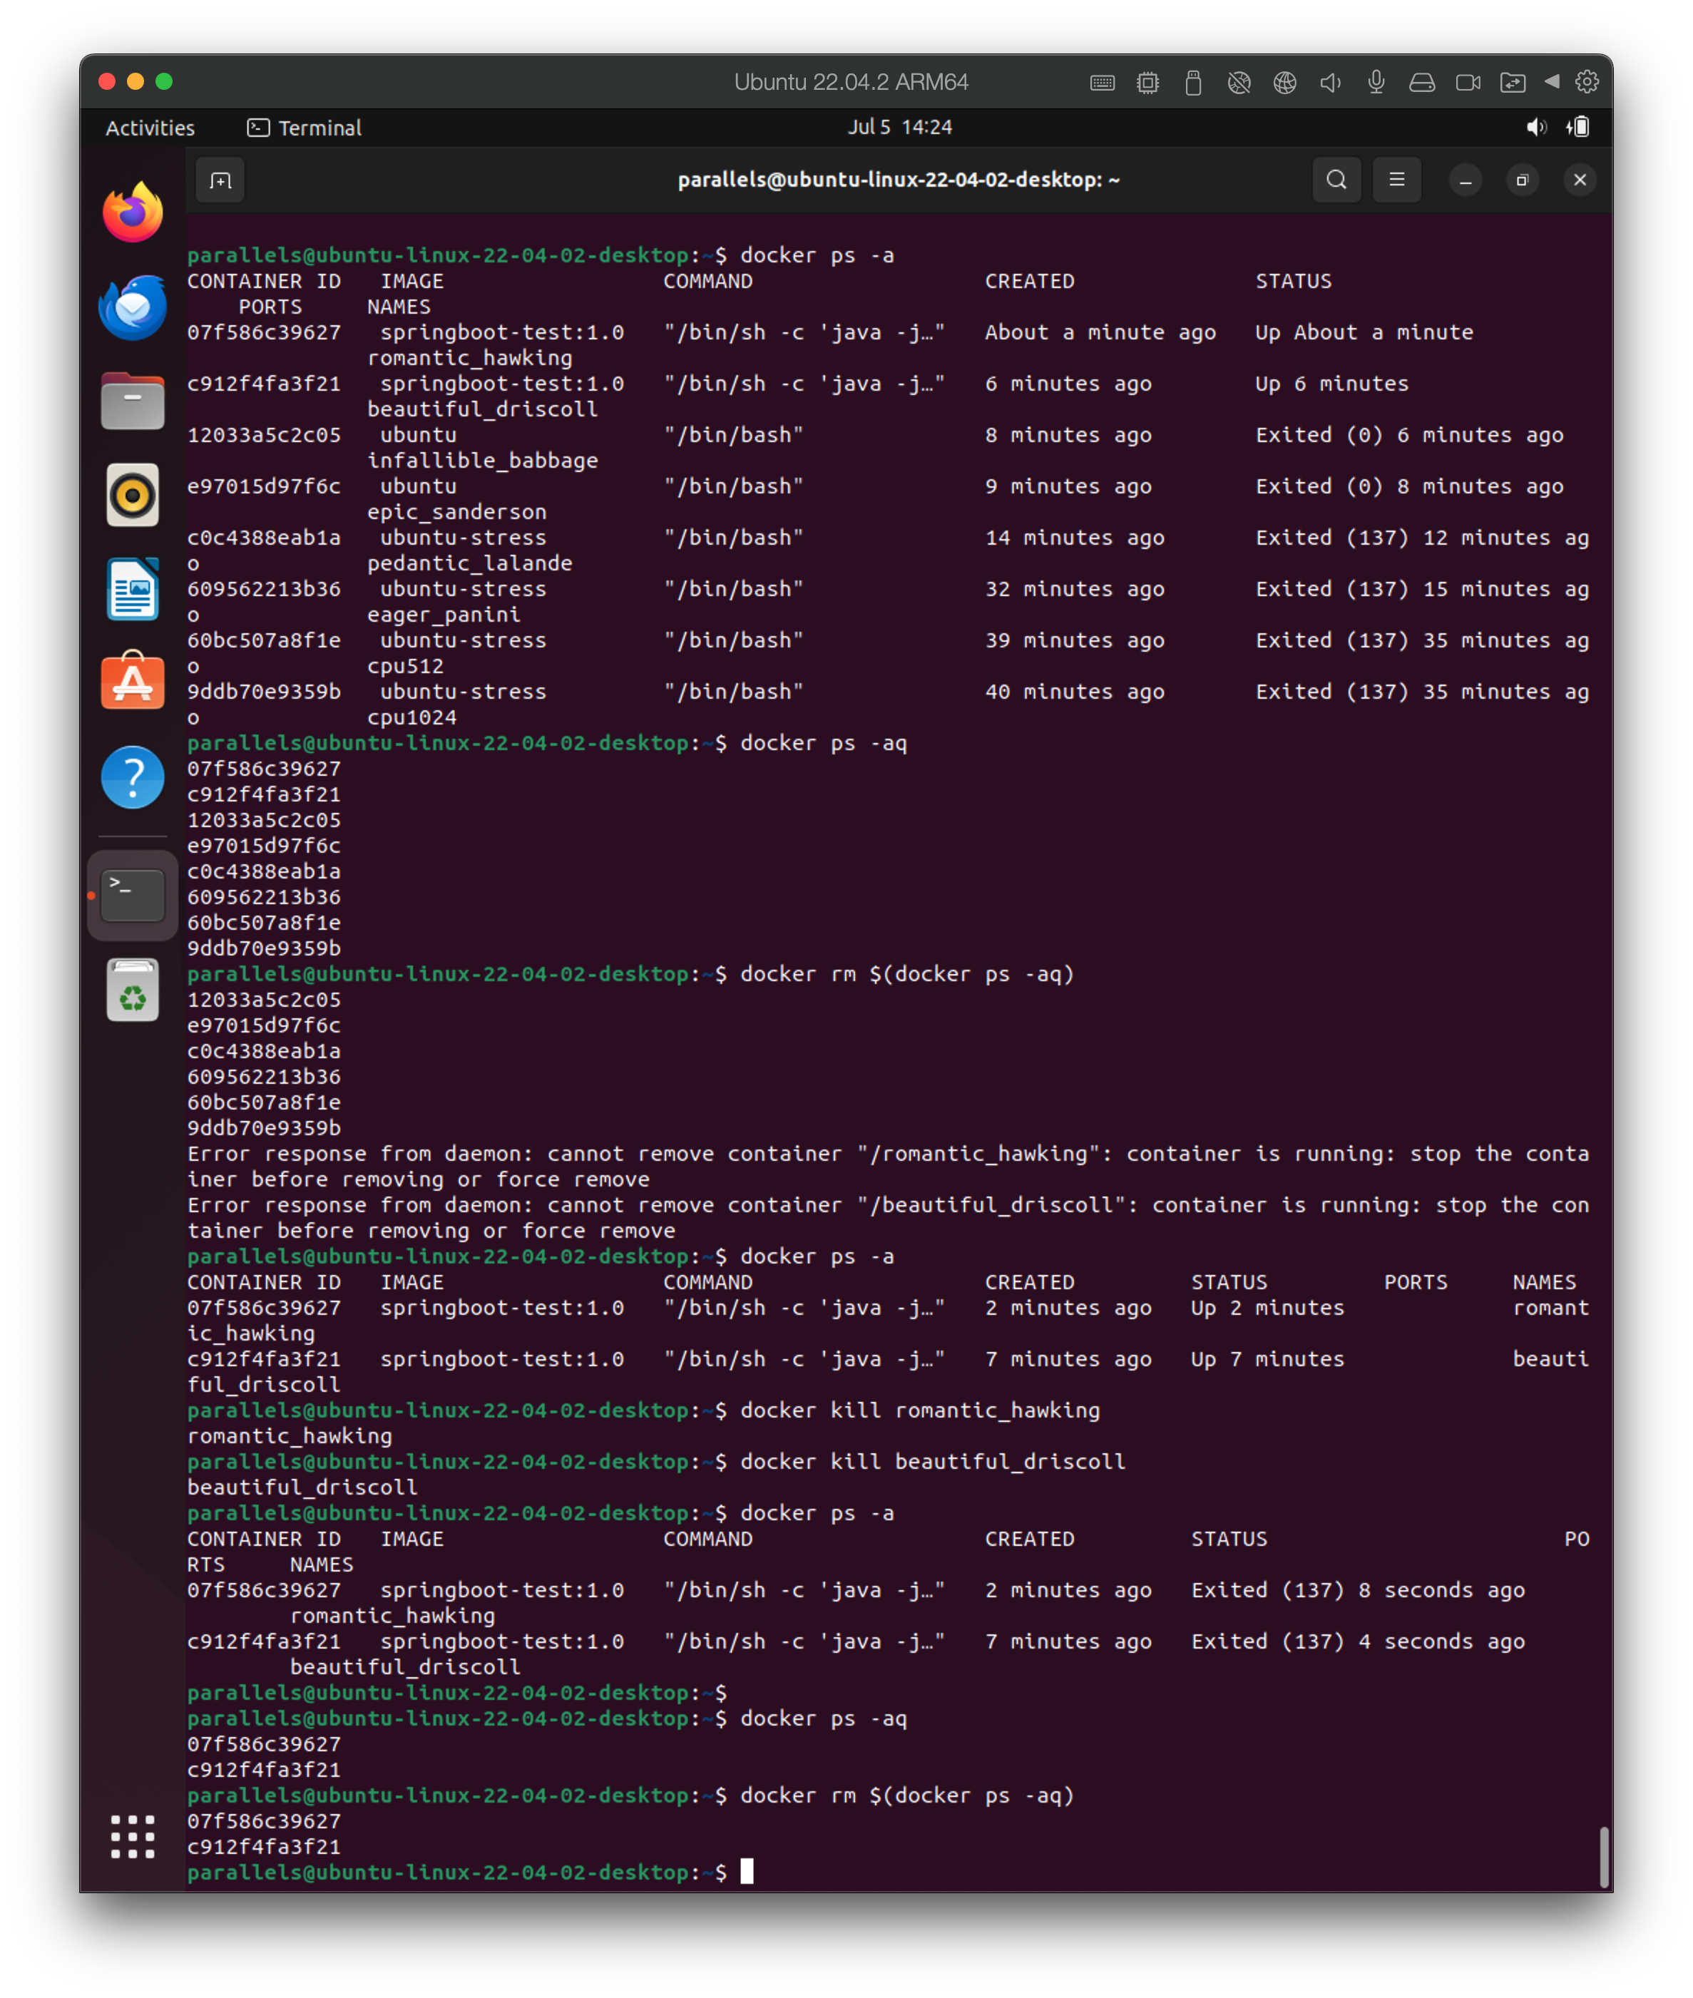Click the name 'epic_sanderson' in output

tap(457, 511)
